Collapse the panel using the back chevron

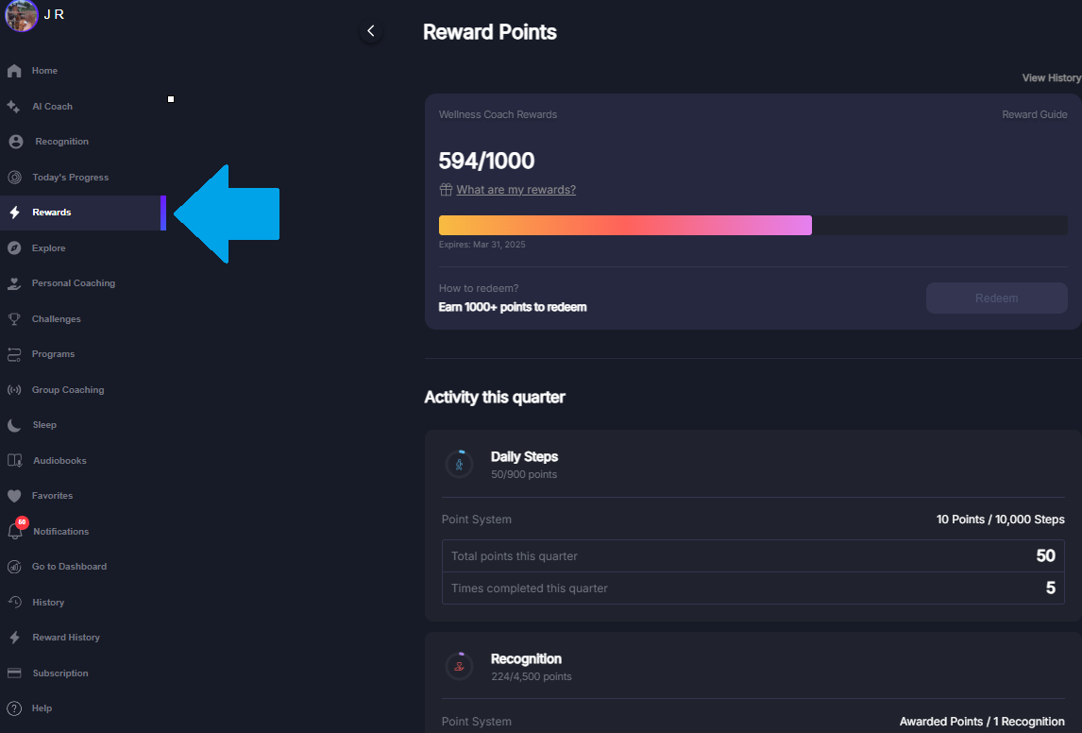[370, 31]
